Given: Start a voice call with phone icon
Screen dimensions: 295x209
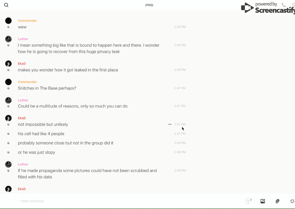Looking at the screenshot, I should point(284,5).
